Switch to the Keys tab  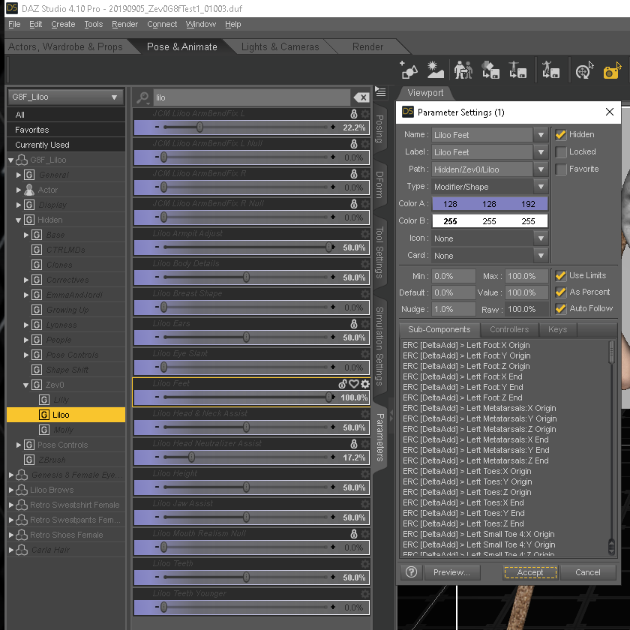(x=558, y=329)
